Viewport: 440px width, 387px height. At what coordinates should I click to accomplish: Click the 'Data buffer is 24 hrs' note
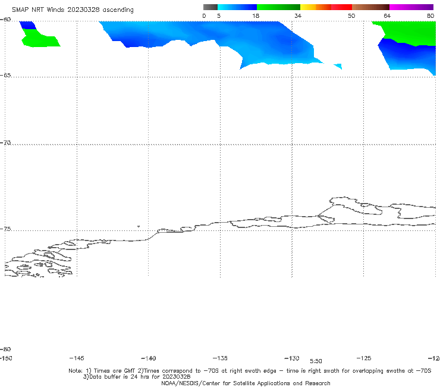[137, 377]
